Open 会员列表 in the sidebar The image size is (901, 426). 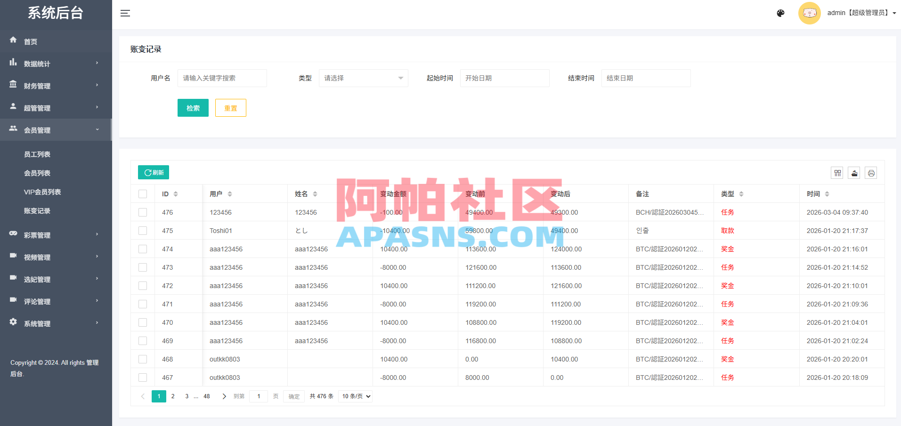click(37, 173)
